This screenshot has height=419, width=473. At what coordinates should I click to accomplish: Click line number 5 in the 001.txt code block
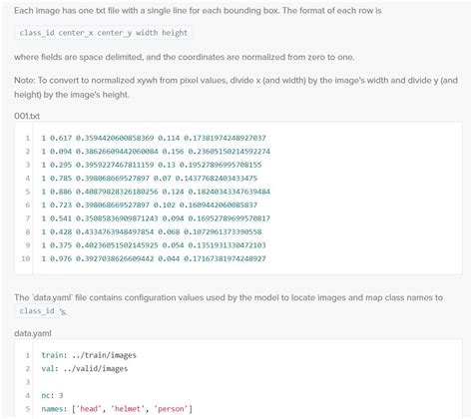tap(28, 192)
